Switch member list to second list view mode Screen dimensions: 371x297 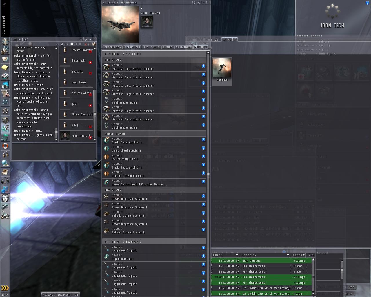[x=76, y=44]
